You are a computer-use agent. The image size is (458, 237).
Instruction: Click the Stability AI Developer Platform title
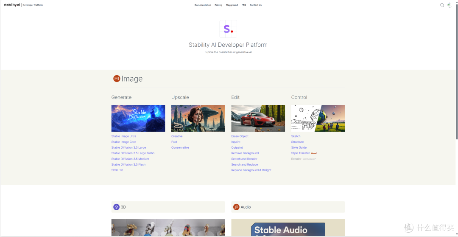tap(228, 45)
